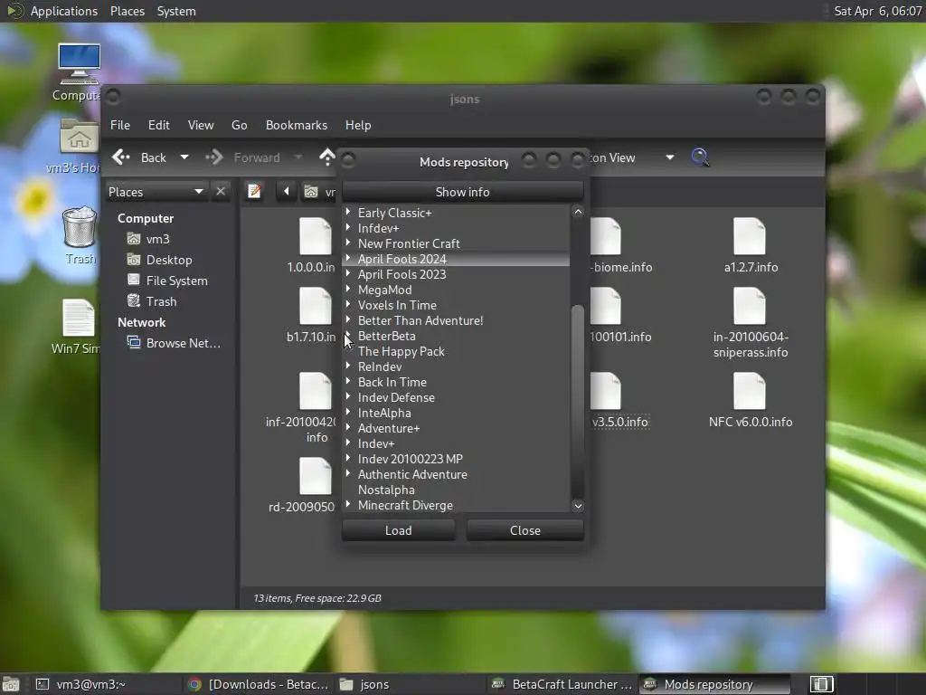
Task: Select the 1.0.0.0 info file icon
Action: pyautogui.click(x=315, y=236)
